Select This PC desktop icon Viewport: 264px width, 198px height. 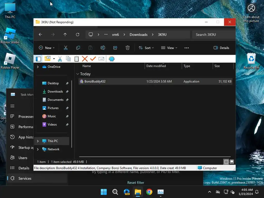pyautogui.click(x=10, y=11)
